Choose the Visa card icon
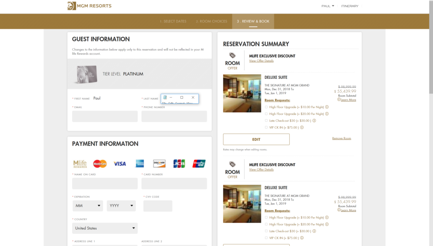The width and height of the screenshot is (433, 246). [x=120, y=163]
